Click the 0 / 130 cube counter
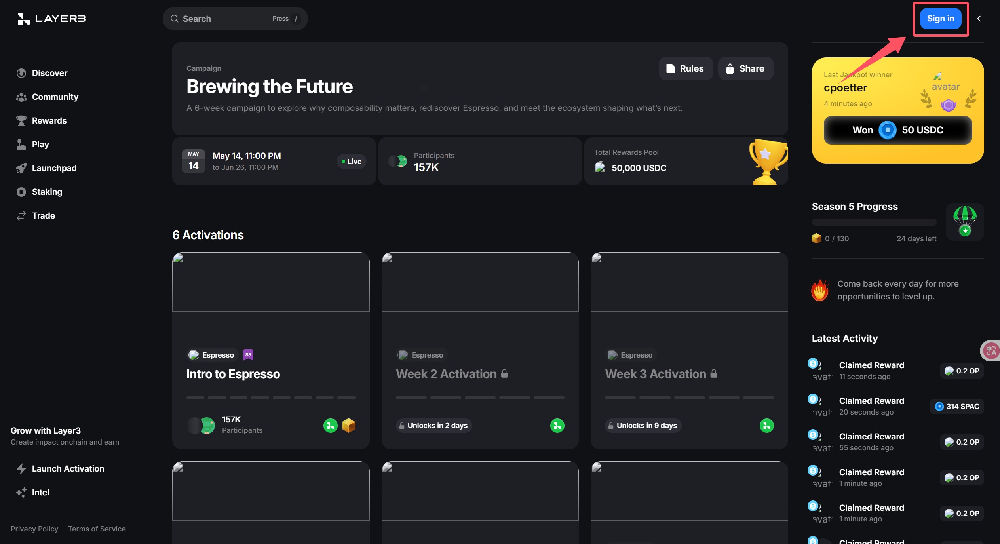1000x544 pixels. pyautogui.click(x=830, y=238)
